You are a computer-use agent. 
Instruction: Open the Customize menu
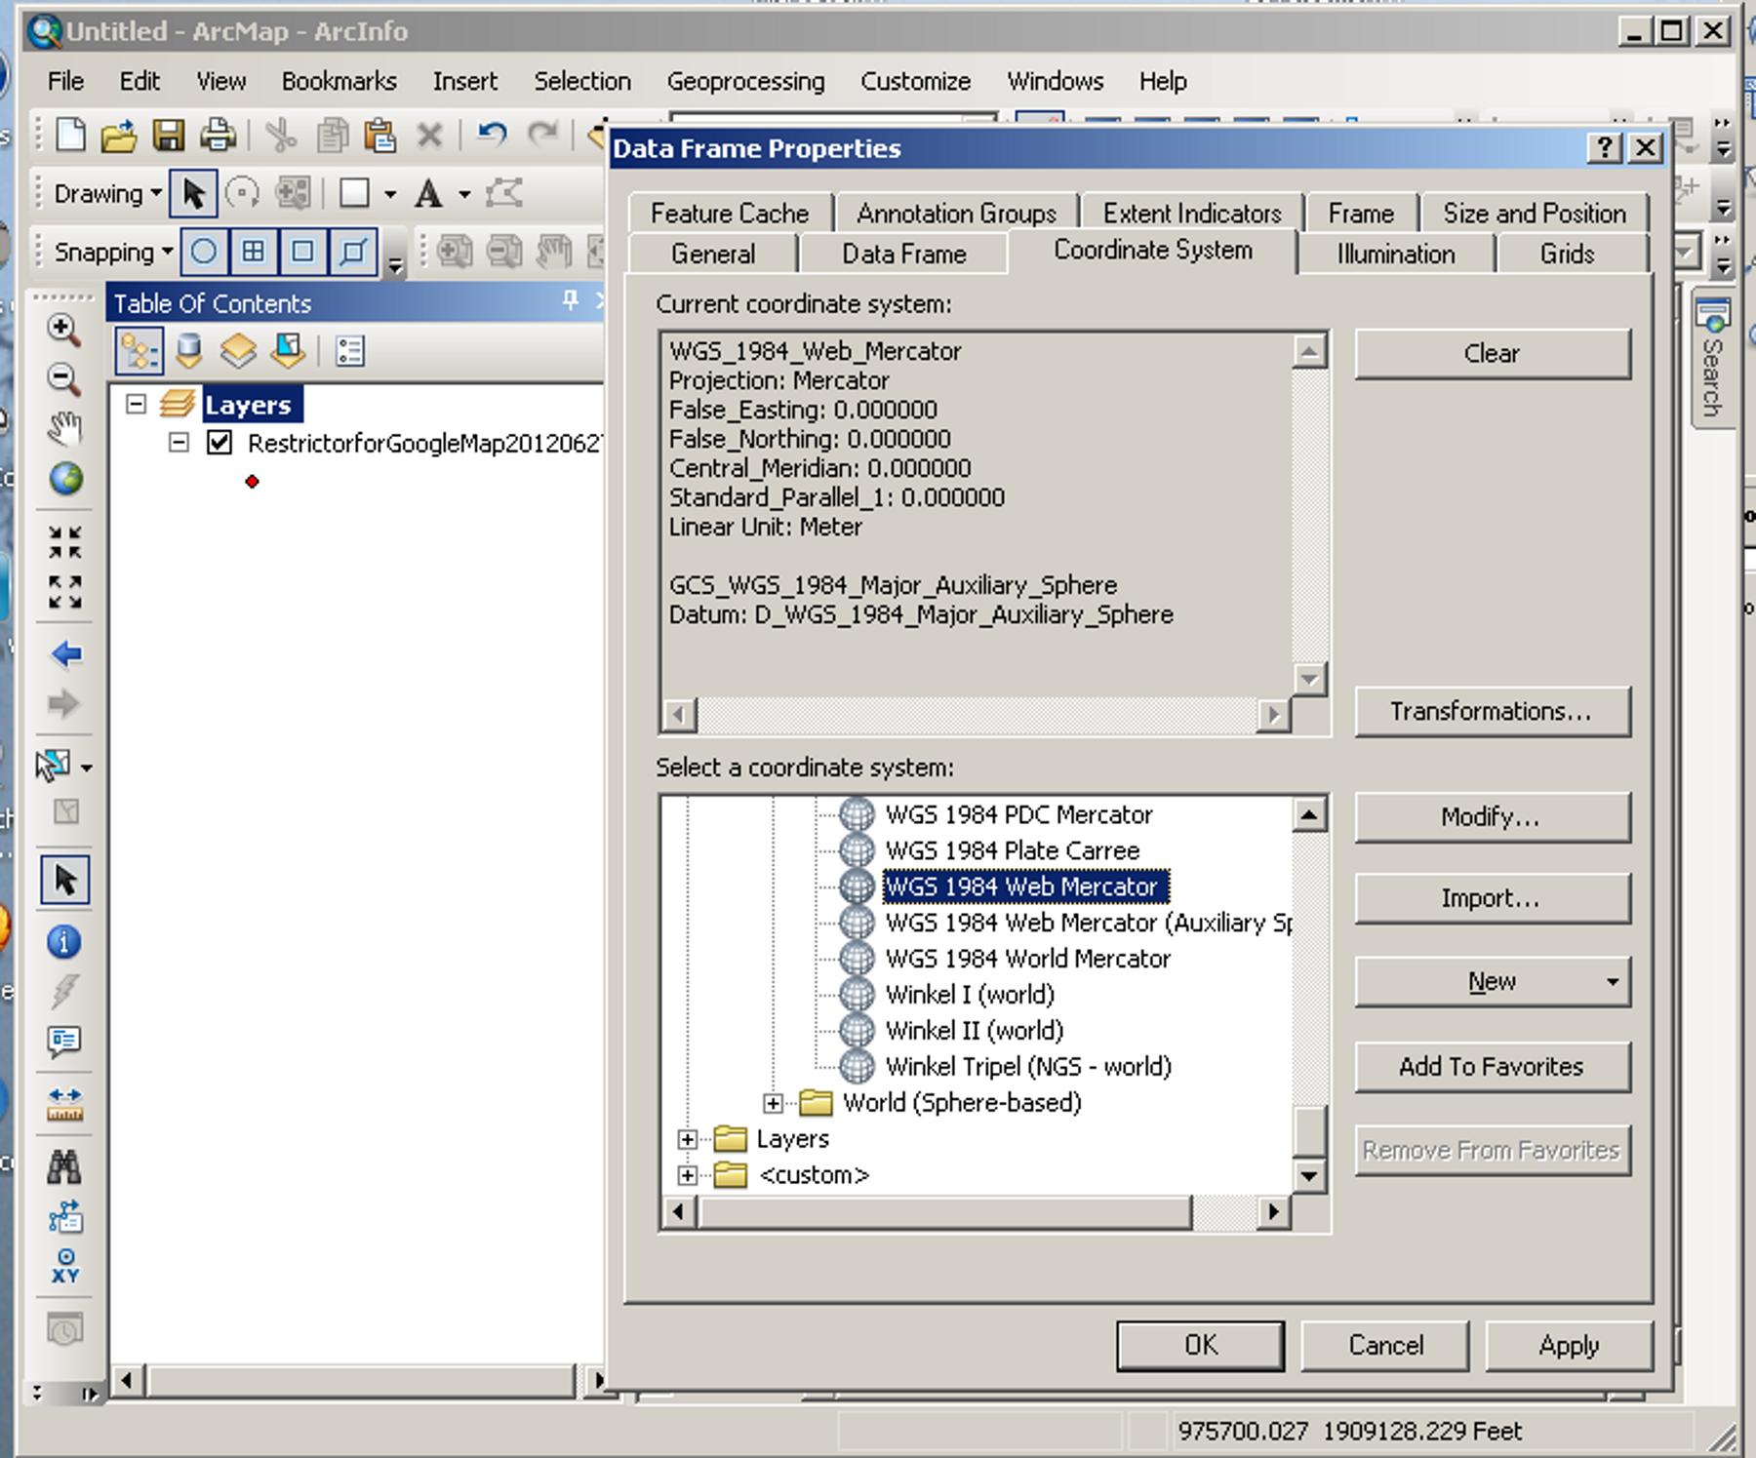tap(915, 81)
